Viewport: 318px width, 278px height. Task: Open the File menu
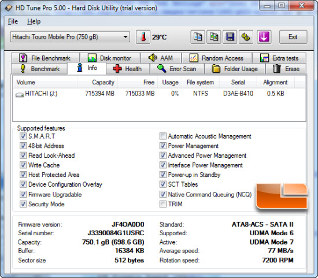pyautogui.click(x=13, y=21)
